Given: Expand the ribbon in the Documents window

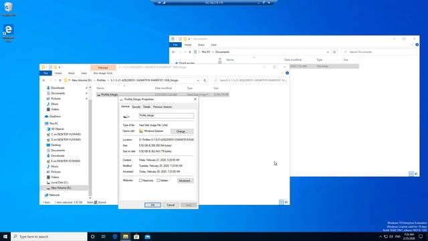Looking at the screenshot, I should coord(412,45).
